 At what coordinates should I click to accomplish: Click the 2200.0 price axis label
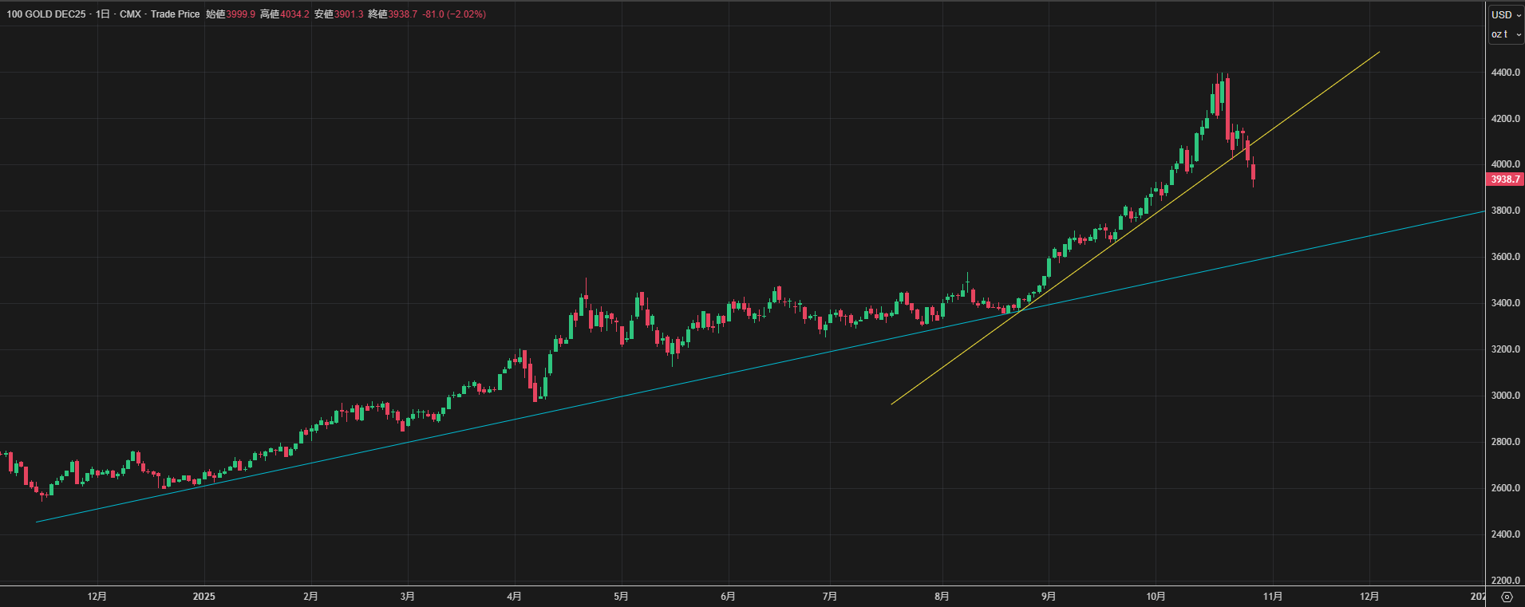click(x=1505, y=581)
